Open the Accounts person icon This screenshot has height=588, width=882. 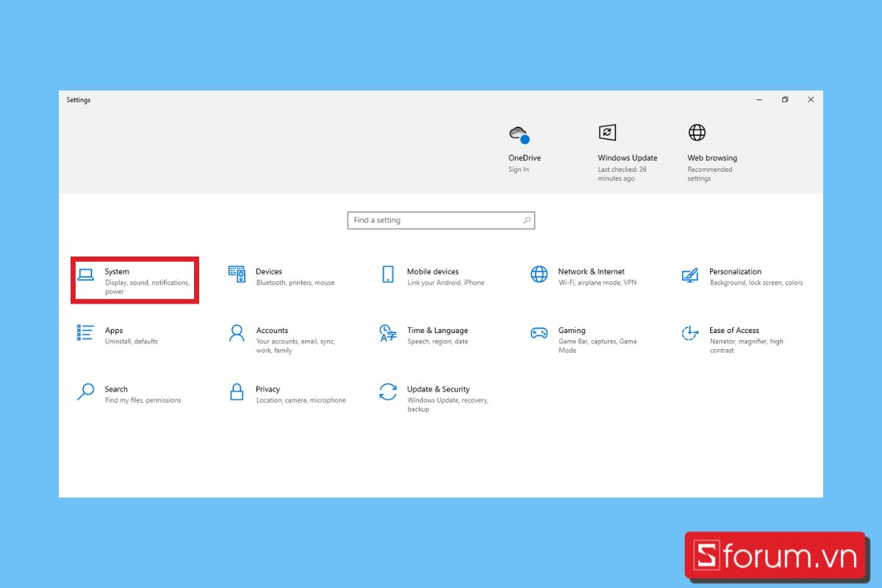coord(237,333)
